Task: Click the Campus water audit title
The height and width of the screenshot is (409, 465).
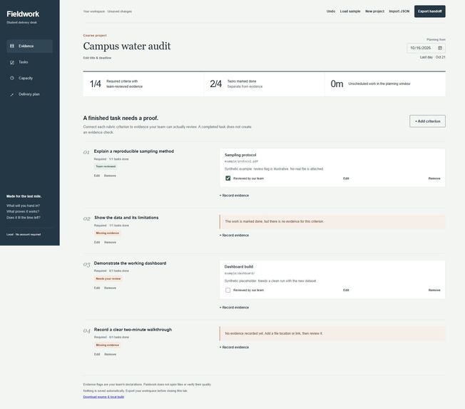Action: coord(127,46)
